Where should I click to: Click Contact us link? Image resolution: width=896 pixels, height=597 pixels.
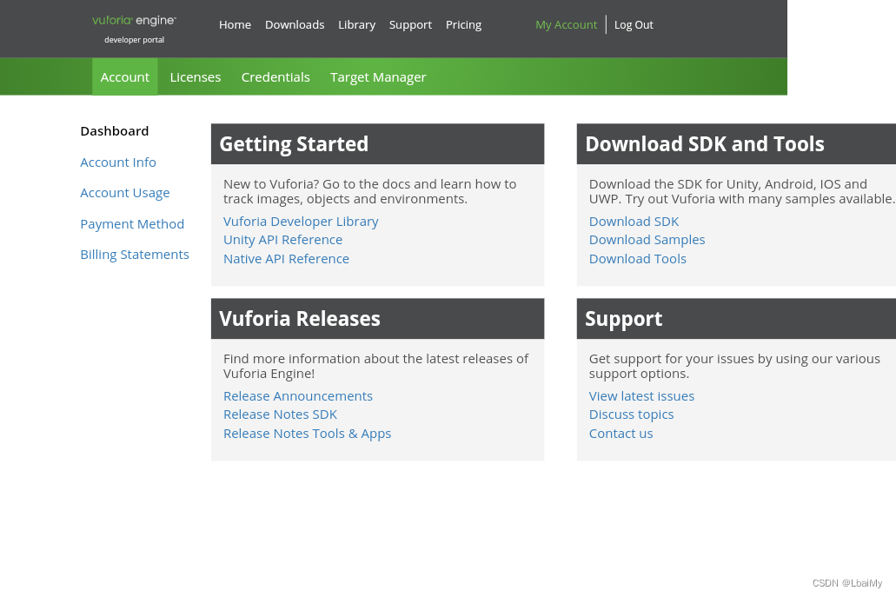point(621,434)
